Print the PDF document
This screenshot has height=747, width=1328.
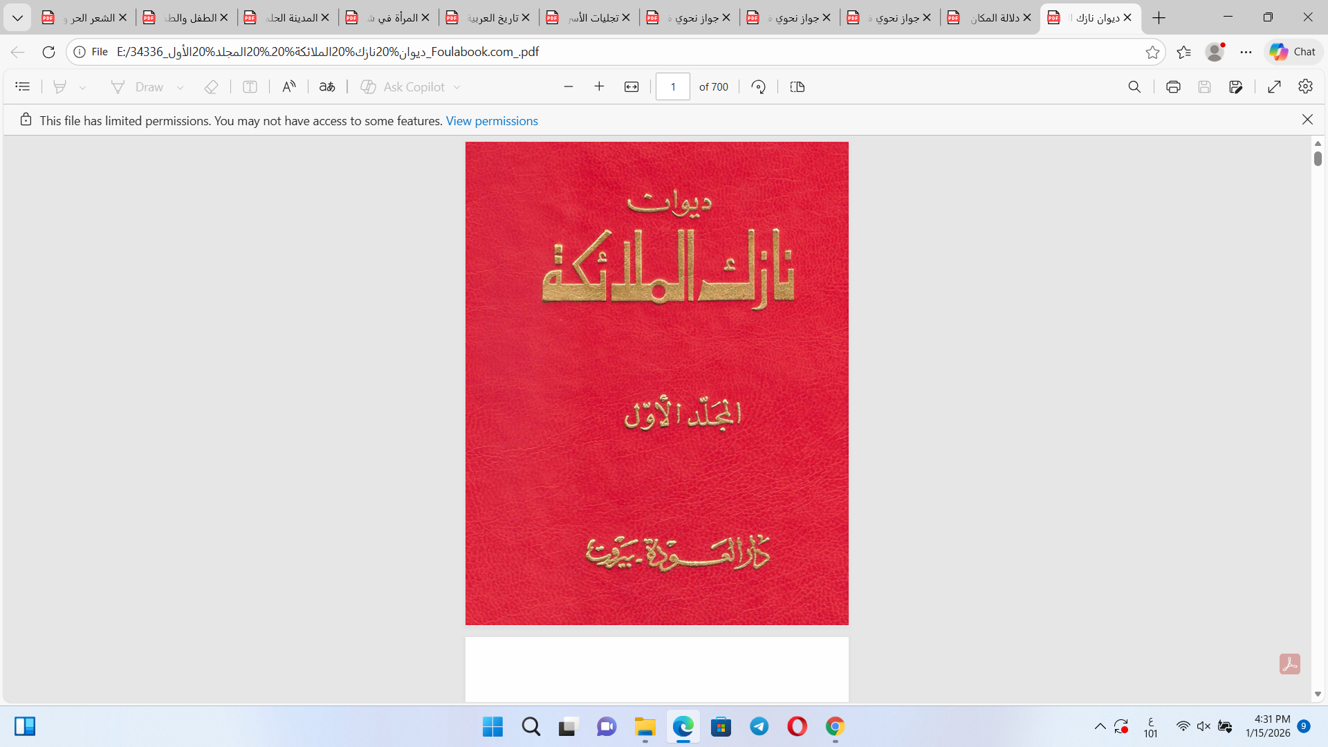tap(1173, 86)
